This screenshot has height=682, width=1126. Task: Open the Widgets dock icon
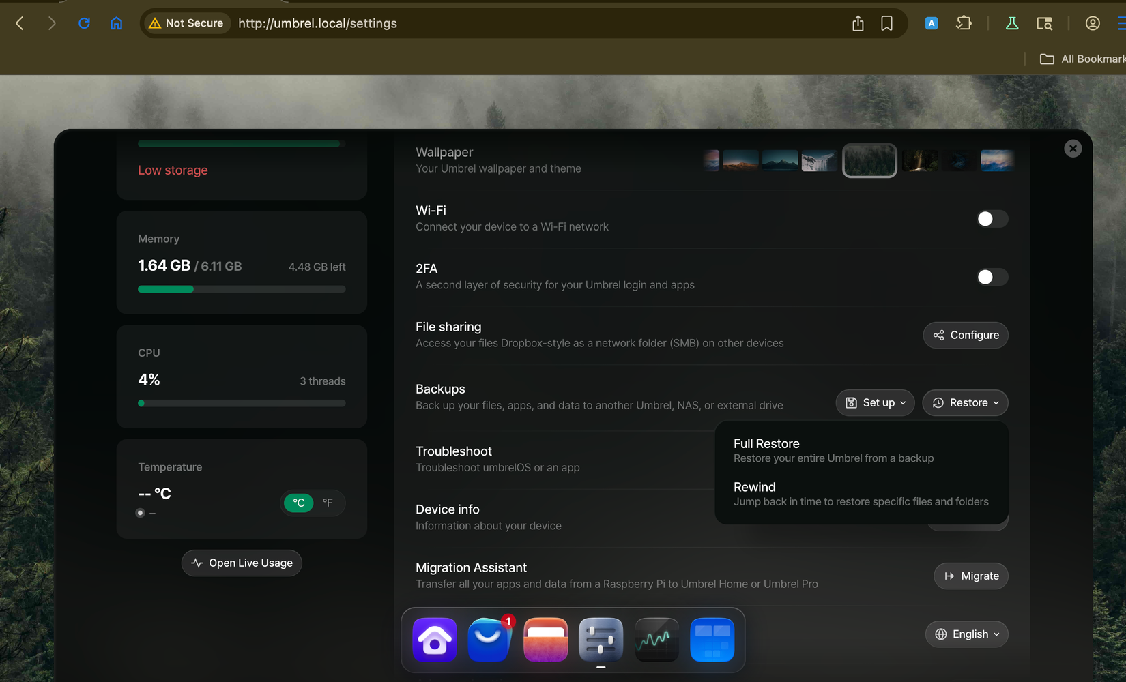(712, 640)
